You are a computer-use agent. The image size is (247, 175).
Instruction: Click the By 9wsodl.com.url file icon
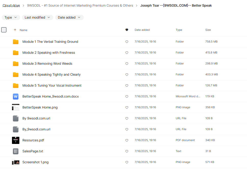pos(16,118)
